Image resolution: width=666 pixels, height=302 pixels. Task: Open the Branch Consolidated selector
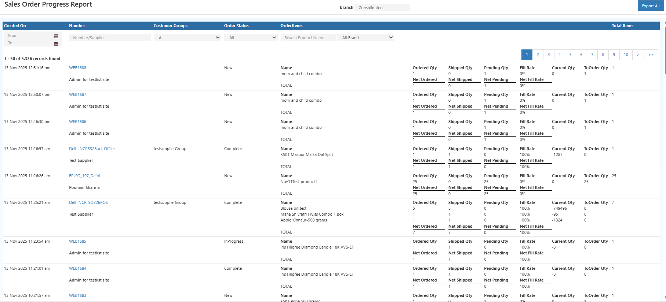point(382,8)
